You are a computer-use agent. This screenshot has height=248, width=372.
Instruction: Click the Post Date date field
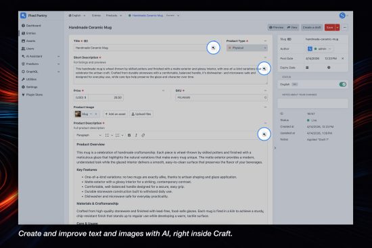pos(312,58)
